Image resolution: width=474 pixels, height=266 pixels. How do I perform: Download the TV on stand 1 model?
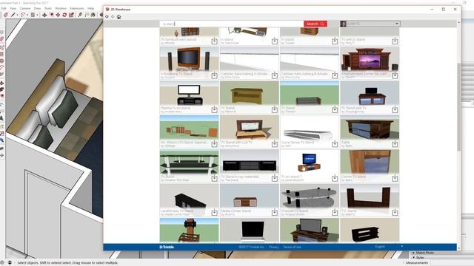[335, 178]
